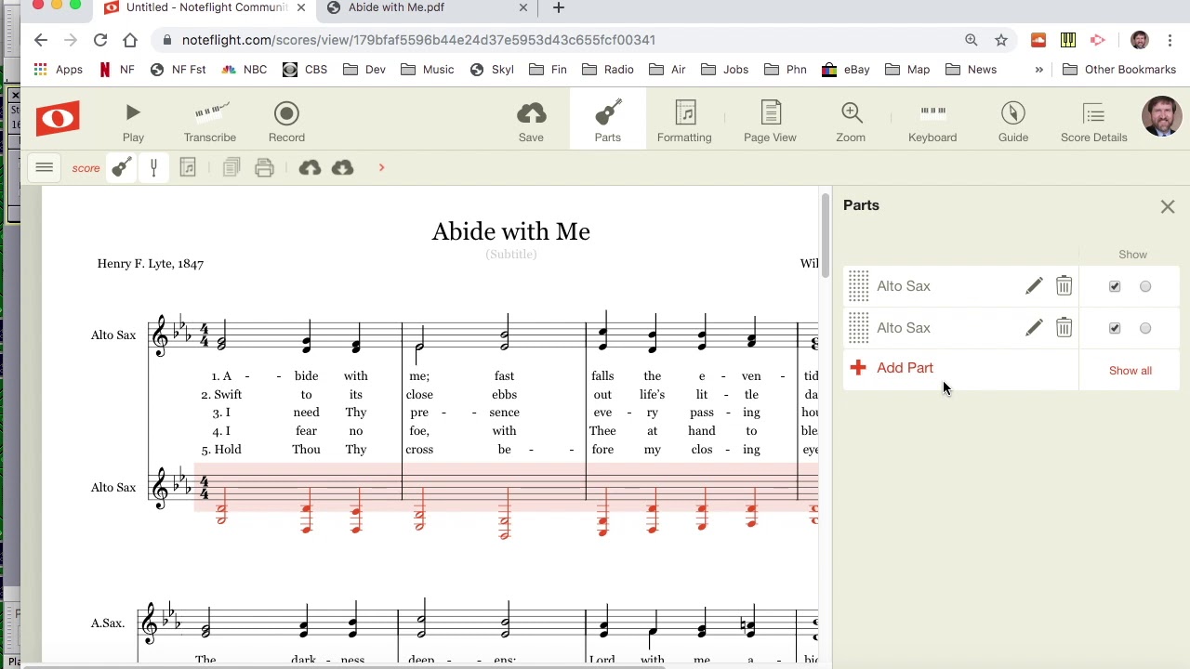Go to browser home page

point(130,40)
